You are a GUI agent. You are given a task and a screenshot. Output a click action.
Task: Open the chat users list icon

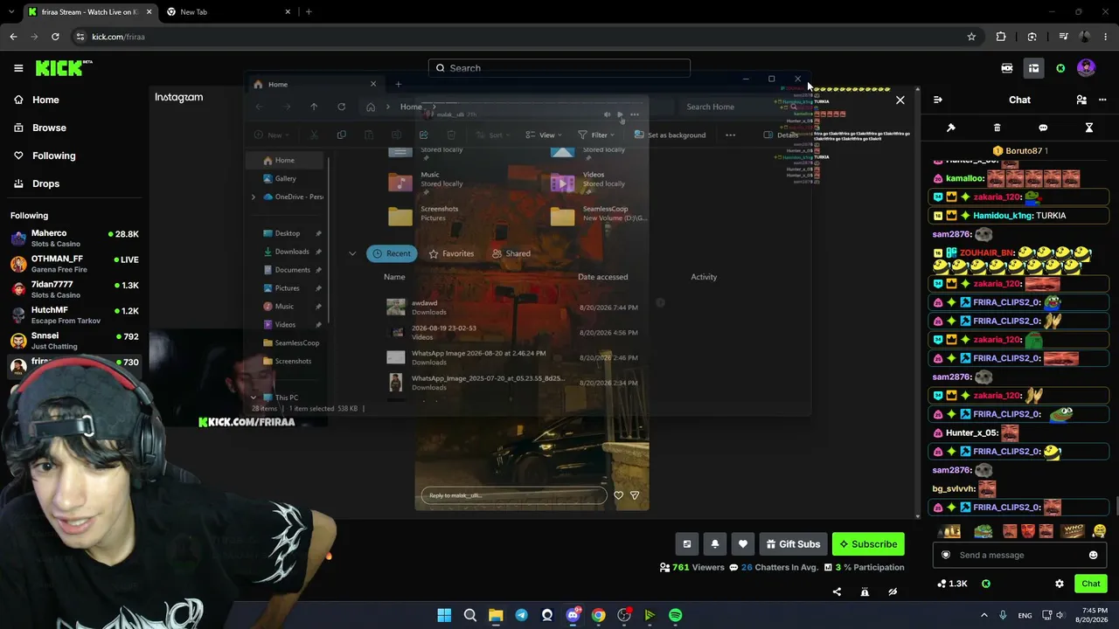click(x=1081, y=100)
